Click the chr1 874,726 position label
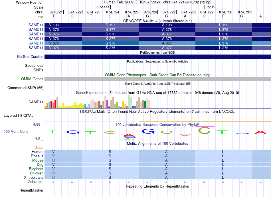Screen dimensions: 271x197 pos(150,12)
